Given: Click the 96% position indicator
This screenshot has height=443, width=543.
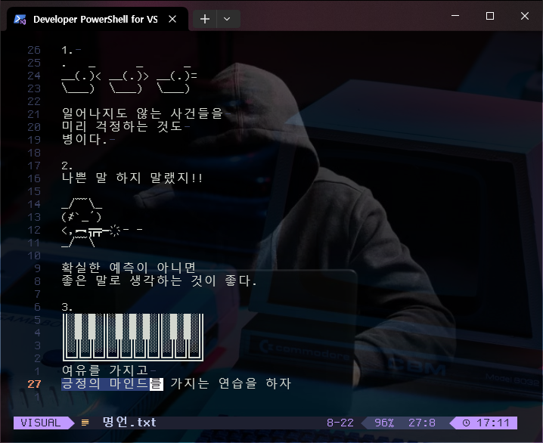Looking at the screenshot, I should [x=384, y=423].
